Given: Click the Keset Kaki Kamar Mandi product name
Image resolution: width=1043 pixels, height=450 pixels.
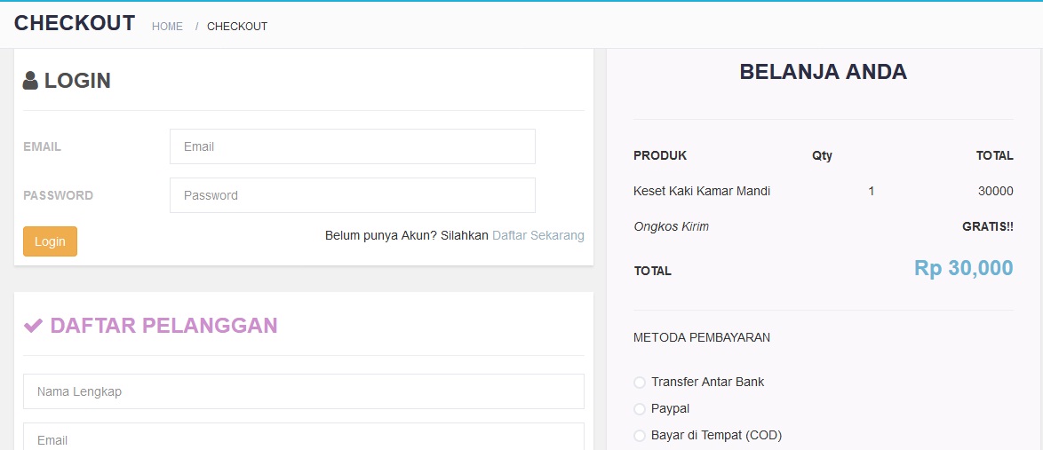Looking at the screenshot, I should pos(701,191).
